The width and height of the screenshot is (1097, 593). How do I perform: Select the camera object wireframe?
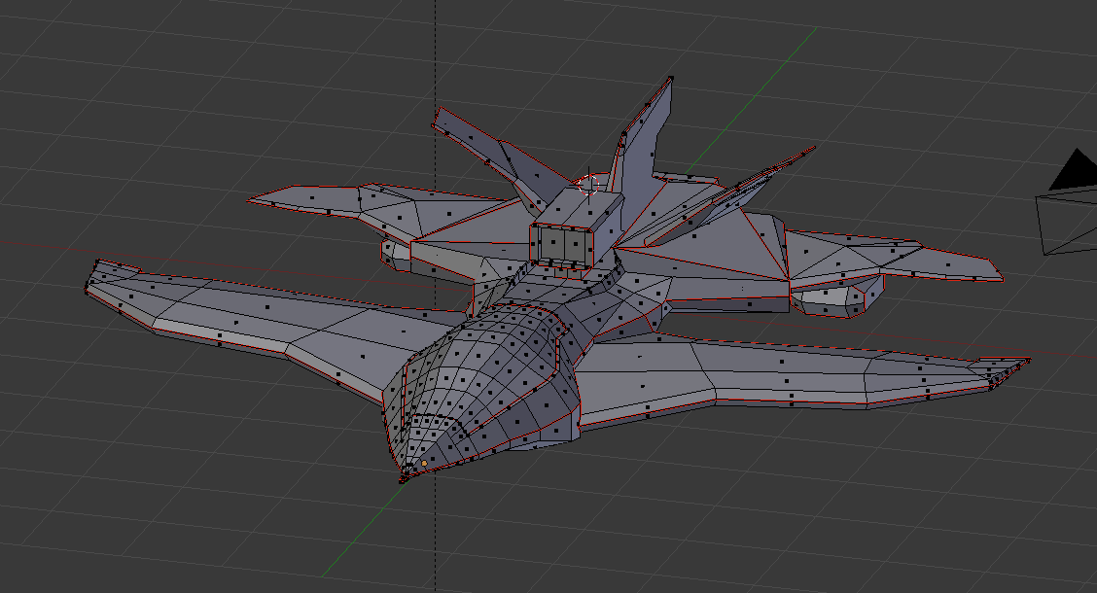point(1068,222)
